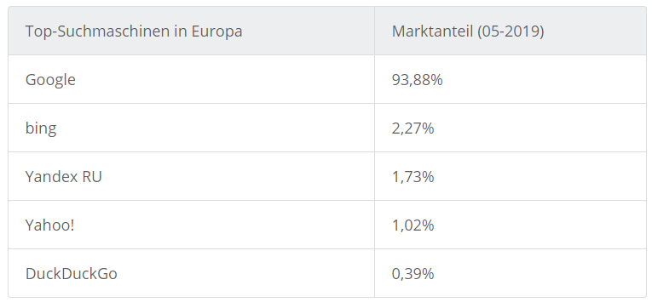Select the Yahoo! table cell
The width and height of the screenshot is (652, 308).
(191, 225)
